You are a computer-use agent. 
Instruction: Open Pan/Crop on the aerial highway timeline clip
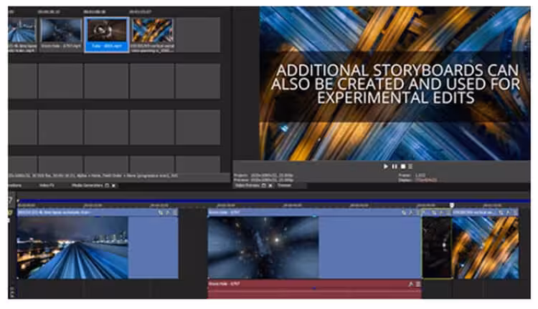coord(501,212)
